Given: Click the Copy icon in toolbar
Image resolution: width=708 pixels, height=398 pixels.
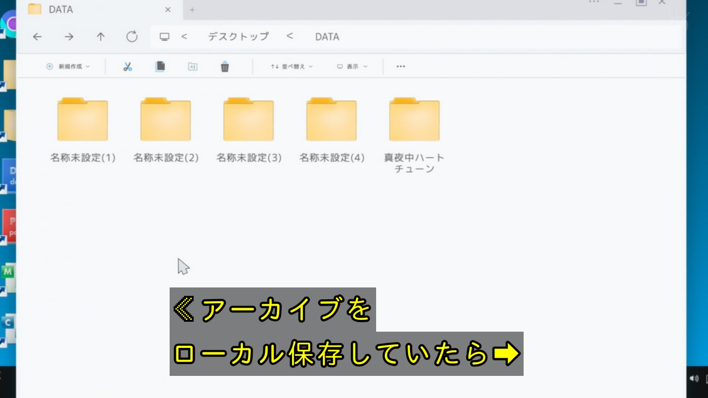Looking at the screenshot, I should point(160,67).
